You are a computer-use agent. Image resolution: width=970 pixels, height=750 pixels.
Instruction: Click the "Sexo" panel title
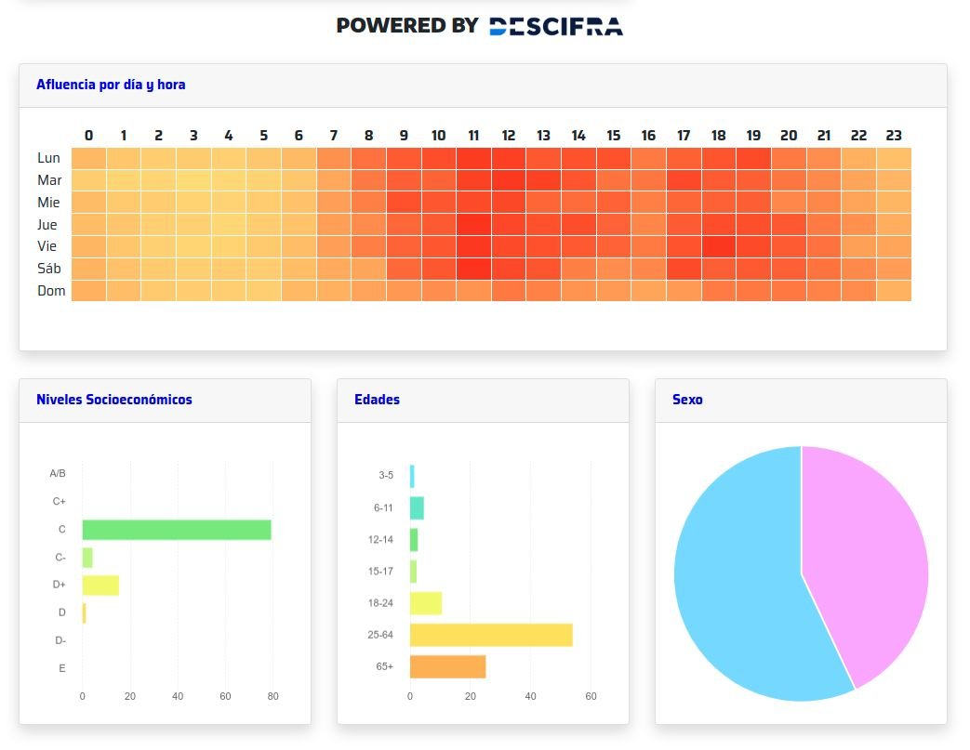[687, 400]
